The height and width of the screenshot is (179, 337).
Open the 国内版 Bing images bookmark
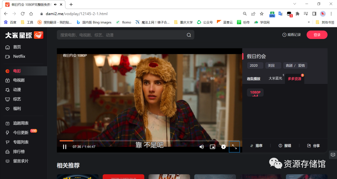tap(94, 22)
